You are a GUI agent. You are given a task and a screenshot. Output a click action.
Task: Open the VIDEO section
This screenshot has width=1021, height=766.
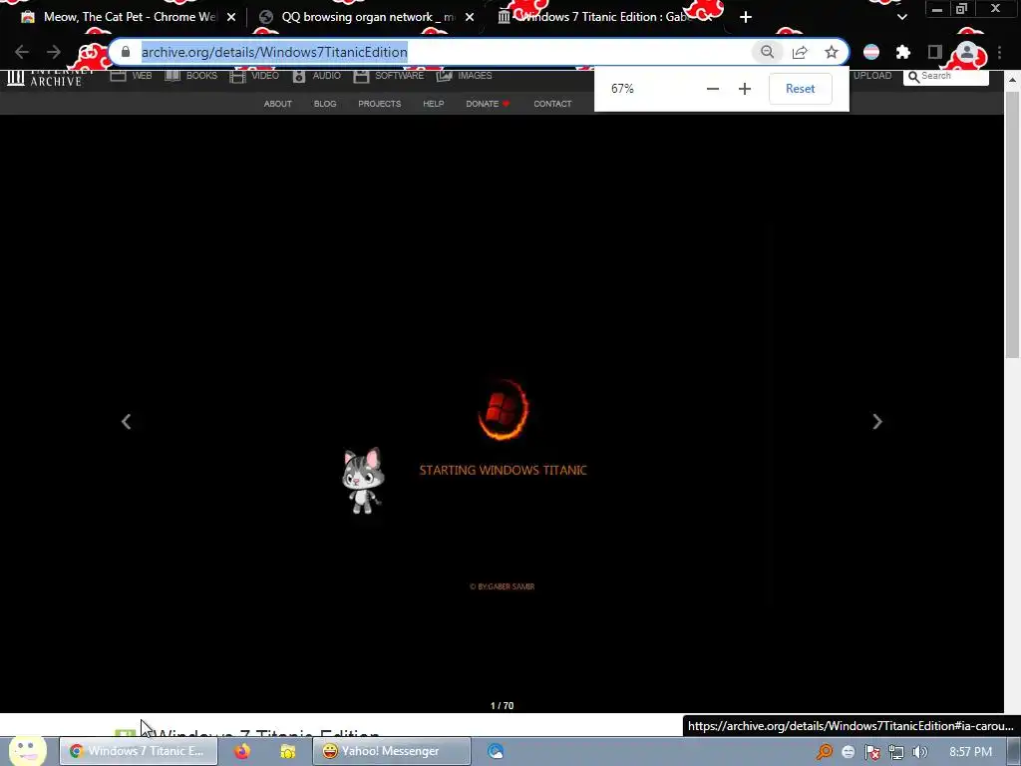tap(254, 76)
